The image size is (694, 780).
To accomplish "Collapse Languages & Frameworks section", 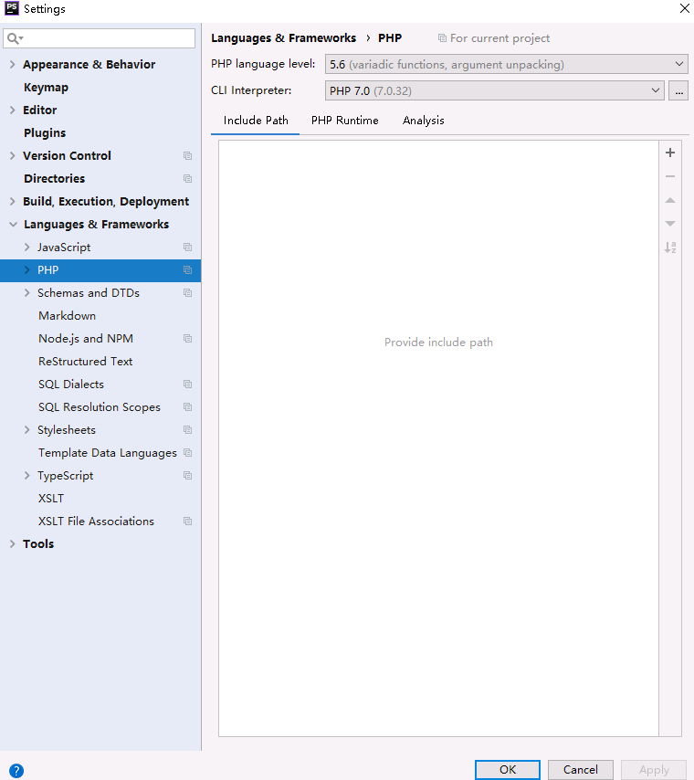I will [x=13, y=225].
